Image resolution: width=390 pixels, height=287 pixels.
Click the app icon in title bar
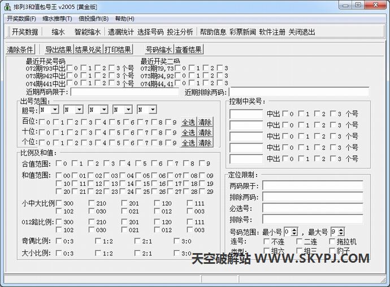click(6, 6)
